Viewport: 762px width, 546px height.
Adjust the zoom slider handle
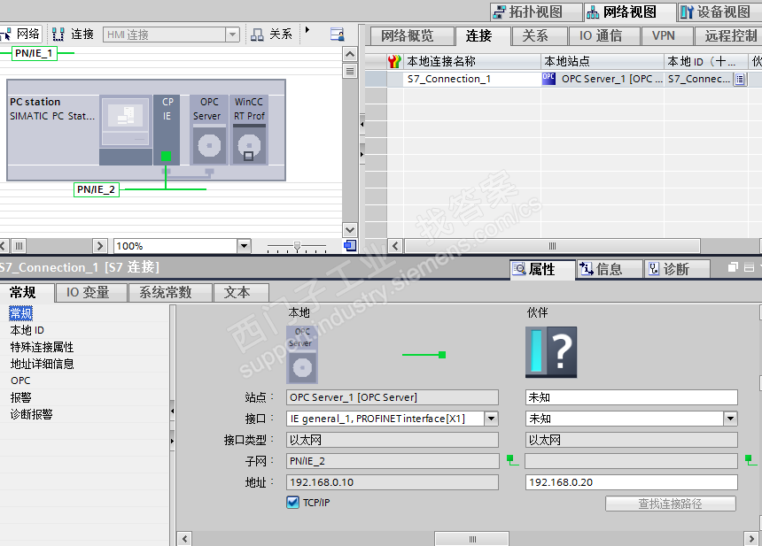pos(297,246)
